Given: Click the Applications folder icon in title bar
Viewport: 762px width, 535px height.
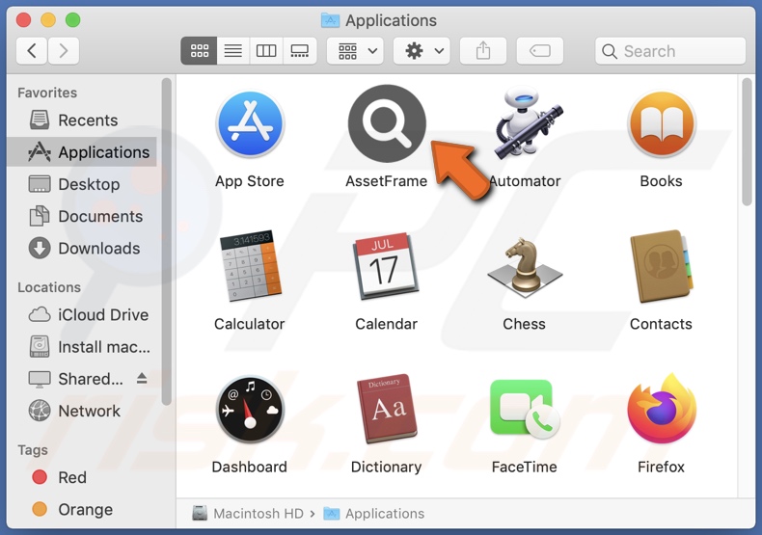Looking at the screenshot, I should [x=331, y=20].
